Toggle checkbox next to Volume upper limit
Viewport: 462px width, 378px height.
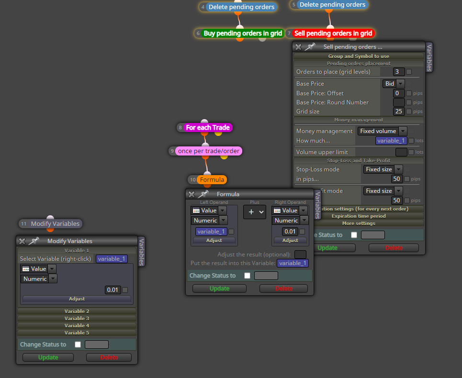pos(411,152)
